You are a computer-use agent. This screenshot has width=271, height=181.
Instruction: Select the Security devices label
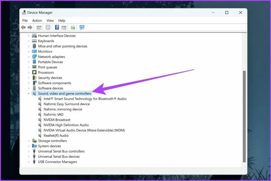[50, 78]
